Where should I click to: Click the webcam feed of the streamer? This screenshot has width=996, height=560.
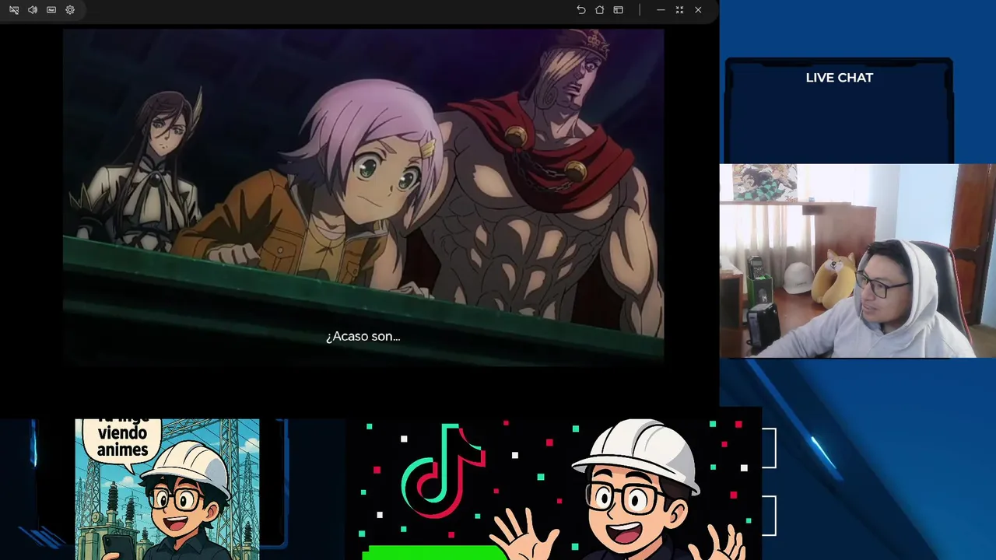pos(857,261)
